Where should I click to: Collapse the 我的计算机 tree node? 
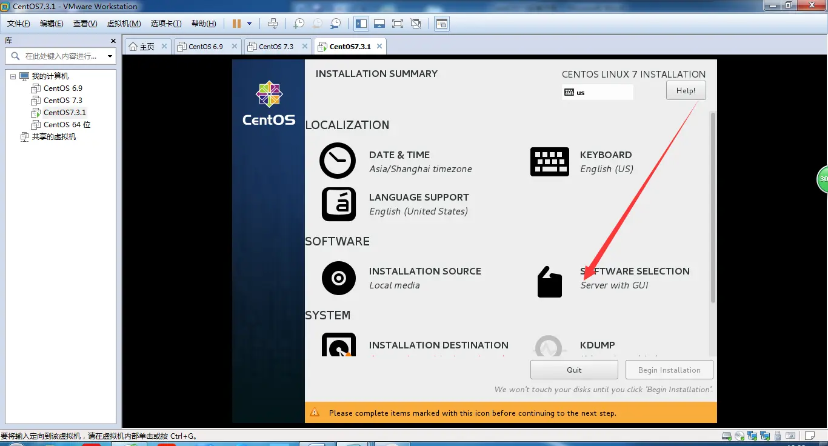[x=13, y=76]
